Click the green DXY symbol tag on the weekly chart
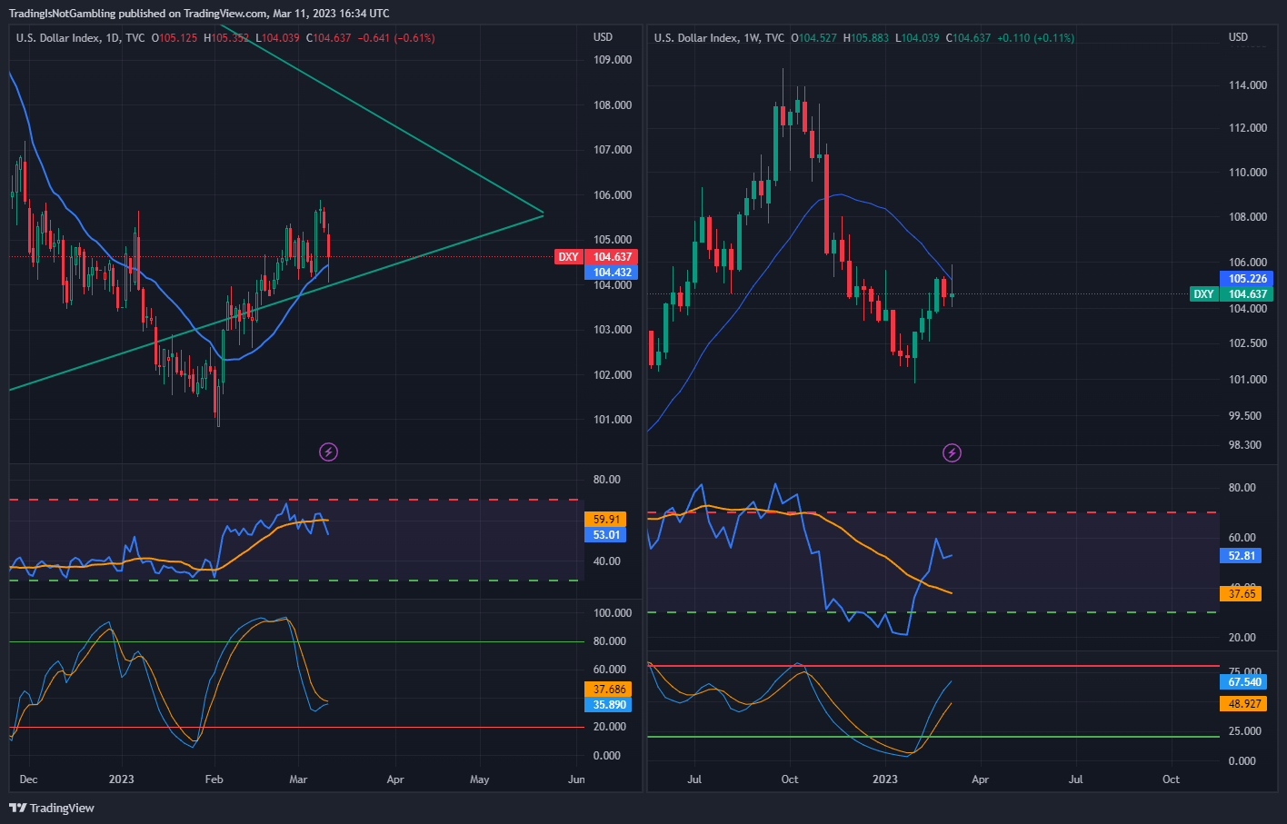The width and height of the screenshot is (1287, 824). click(1203, 294)
